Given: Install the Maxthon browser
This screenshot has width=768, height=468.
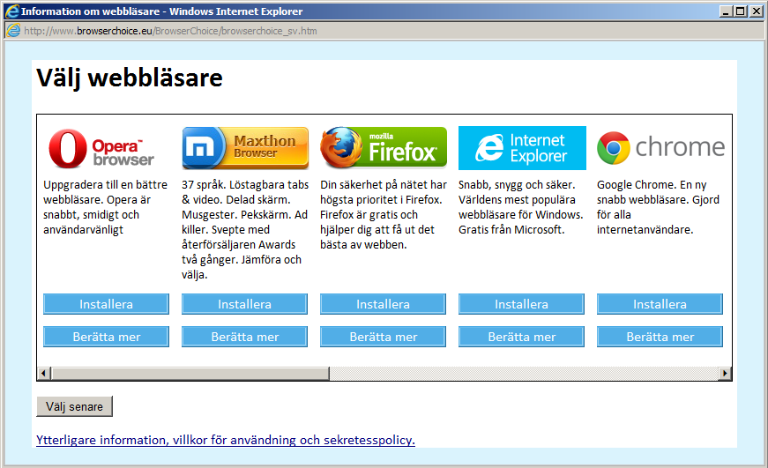Looking at the screenshot, I should (245, 304).
